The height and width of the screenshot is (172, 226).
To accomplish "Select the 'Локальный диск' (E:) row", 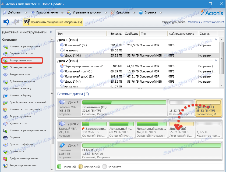I will 138,76.
